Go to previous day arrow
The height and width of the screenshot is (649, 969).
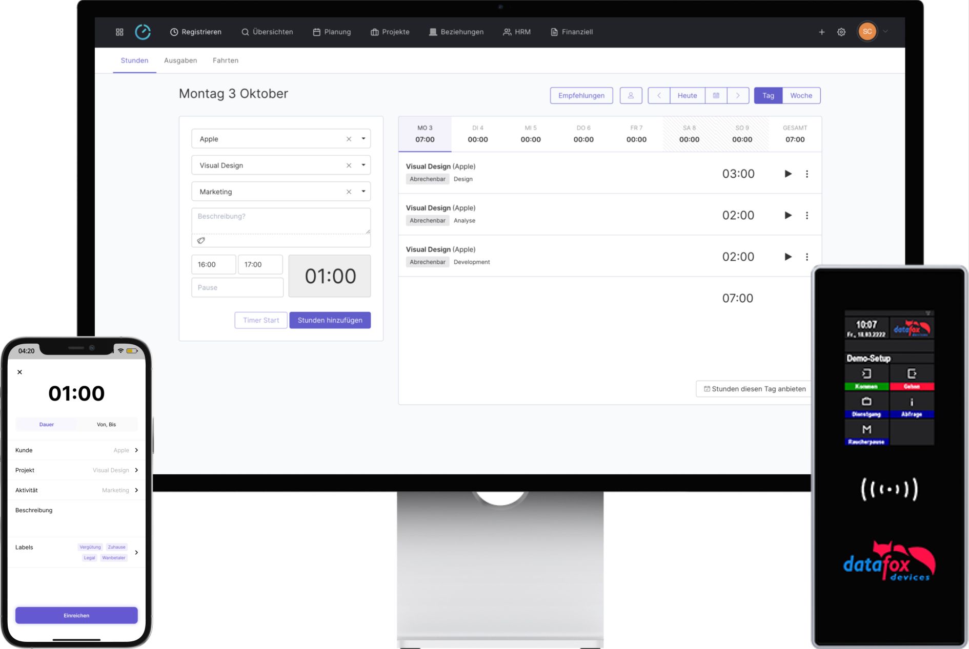pos(659,95)
